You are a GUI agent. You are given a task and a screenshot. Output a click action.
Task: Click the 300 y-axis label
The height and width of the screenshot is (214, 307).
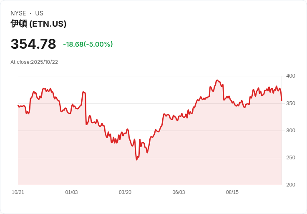[291, 131]
